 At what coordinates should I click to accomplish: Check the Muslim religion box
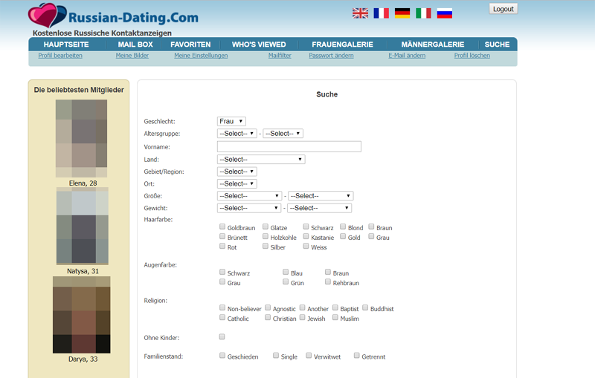335,317
